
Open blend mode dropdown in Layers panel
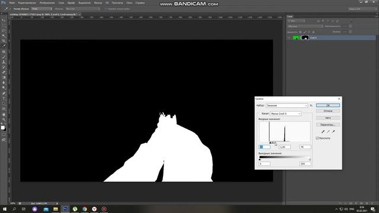(x=305, y=26)
